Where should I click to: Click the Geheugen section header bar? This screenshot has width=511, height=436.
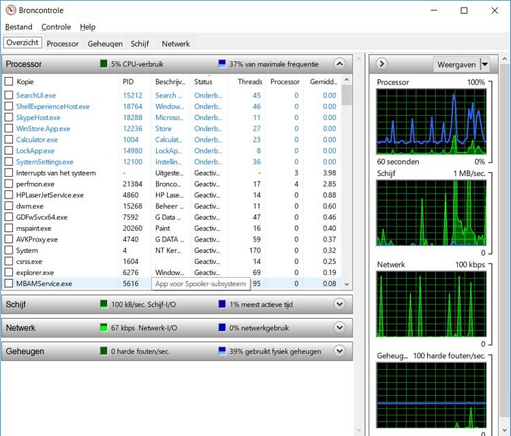click(x=177, y=351)
